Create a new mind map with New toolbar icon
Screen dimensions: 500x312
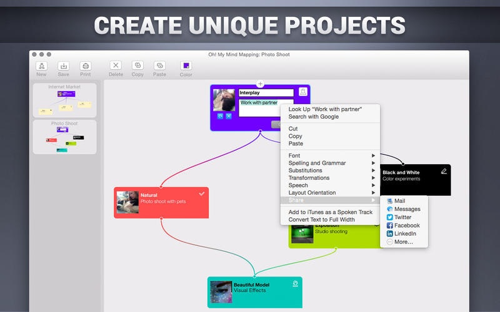pyautogui.click(x=41, y=66)
